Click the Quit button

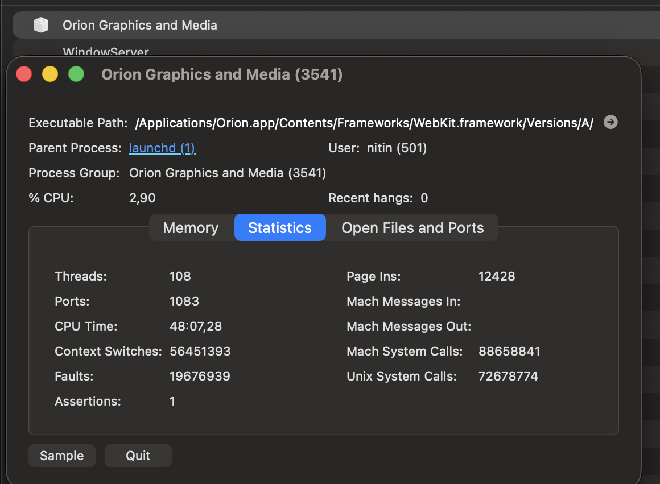138,456
